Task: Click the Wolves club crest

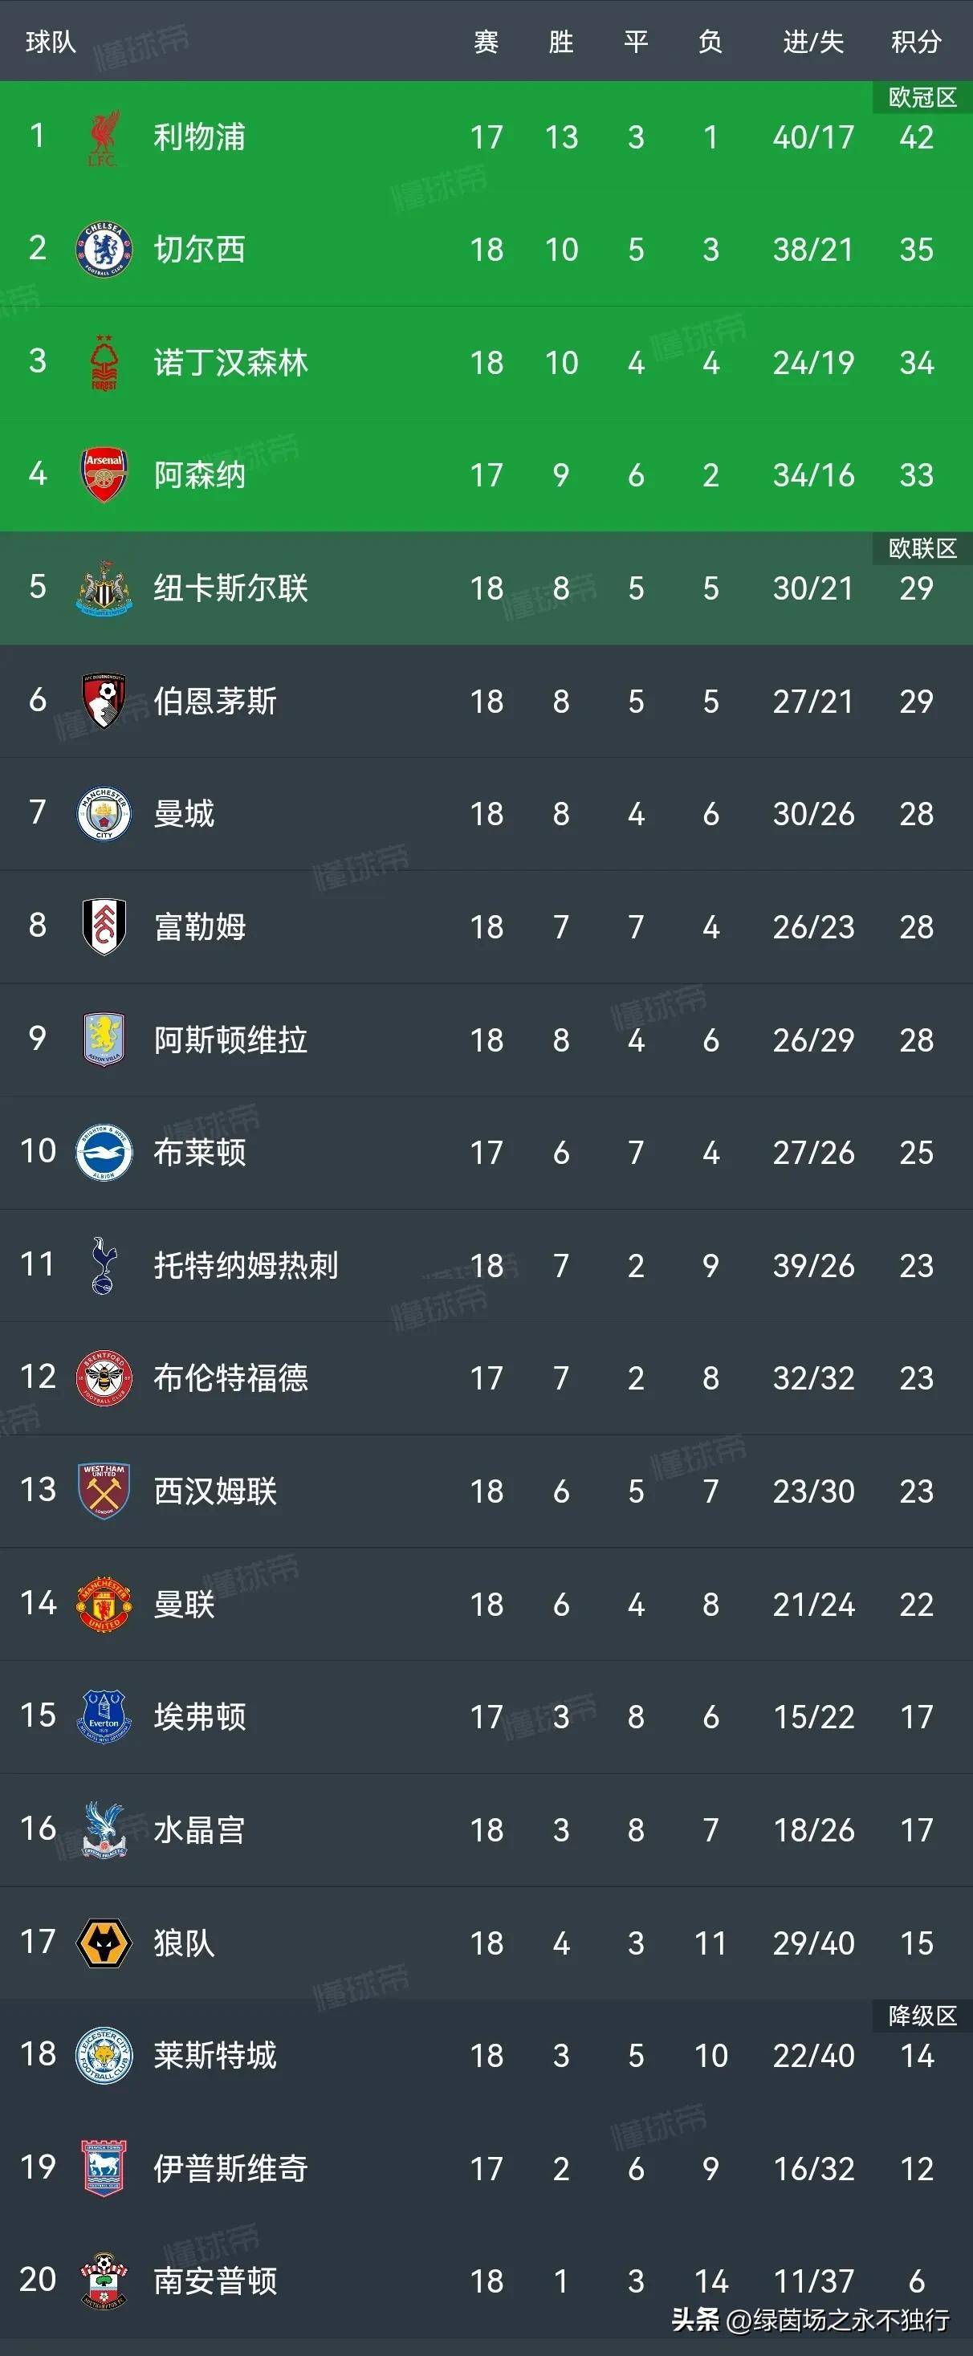Action: click(104, 1943)
